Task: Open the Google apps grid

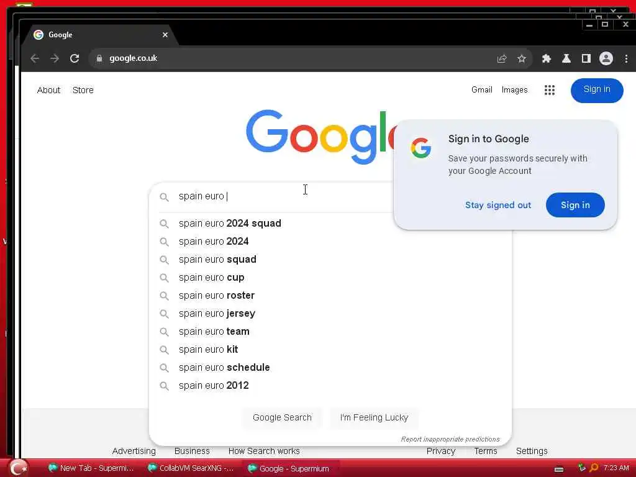Action: 550,90
